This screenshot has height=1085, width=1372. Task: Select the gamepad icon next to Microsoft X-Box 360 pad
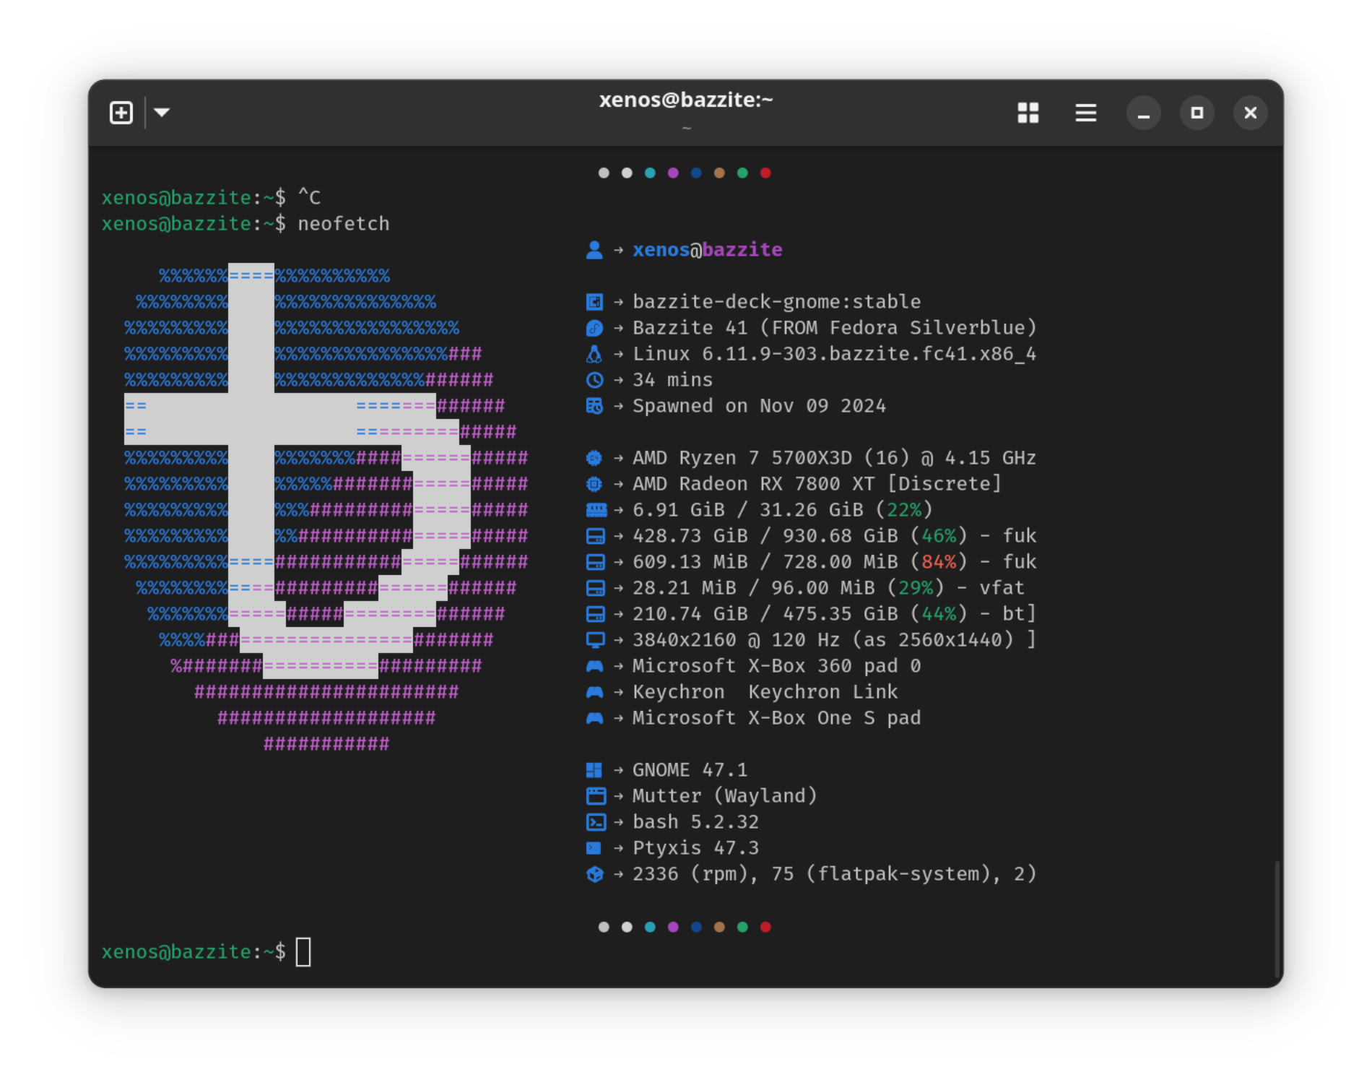pyautogui.click(x=594, y=665)
